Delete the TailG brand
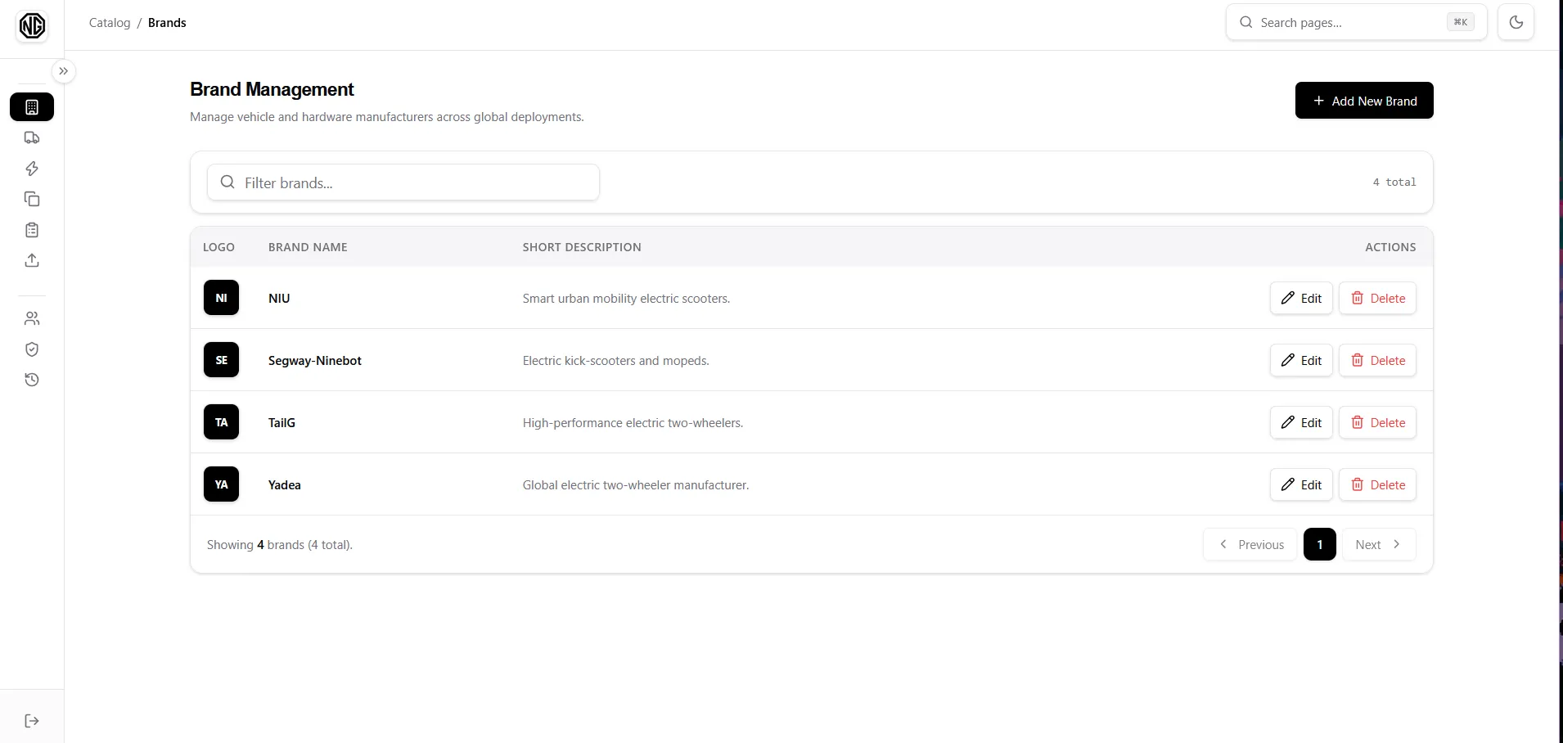Screen dimensions: 1563x743 (x=1377, y=423)
